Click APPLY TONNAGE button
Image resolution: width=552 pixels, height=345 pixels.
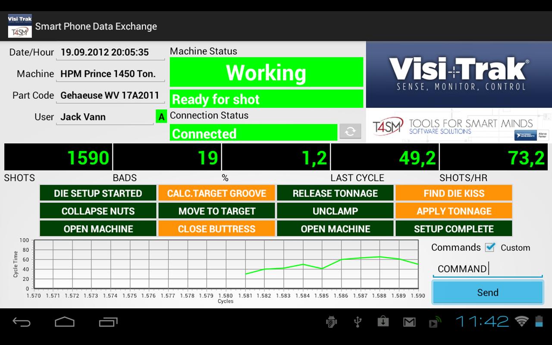454,211
